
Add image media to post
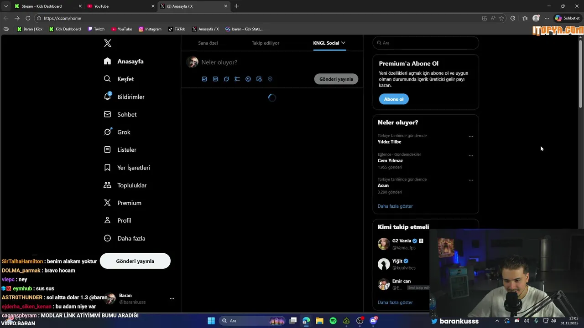(x=204, y=79)
